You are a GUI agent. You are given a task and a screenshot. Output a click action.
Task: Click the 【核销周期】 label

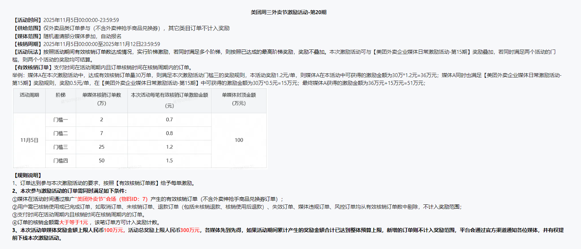28,44
